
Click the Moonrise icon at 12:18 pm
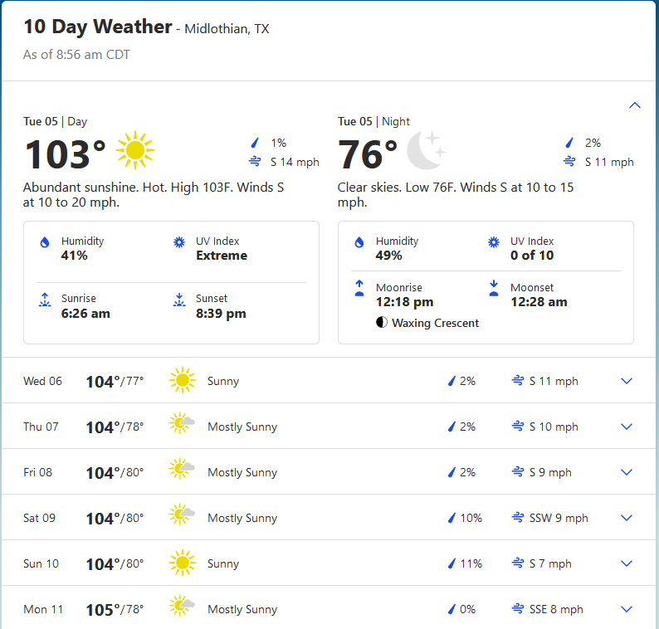[x=359, y=288]
